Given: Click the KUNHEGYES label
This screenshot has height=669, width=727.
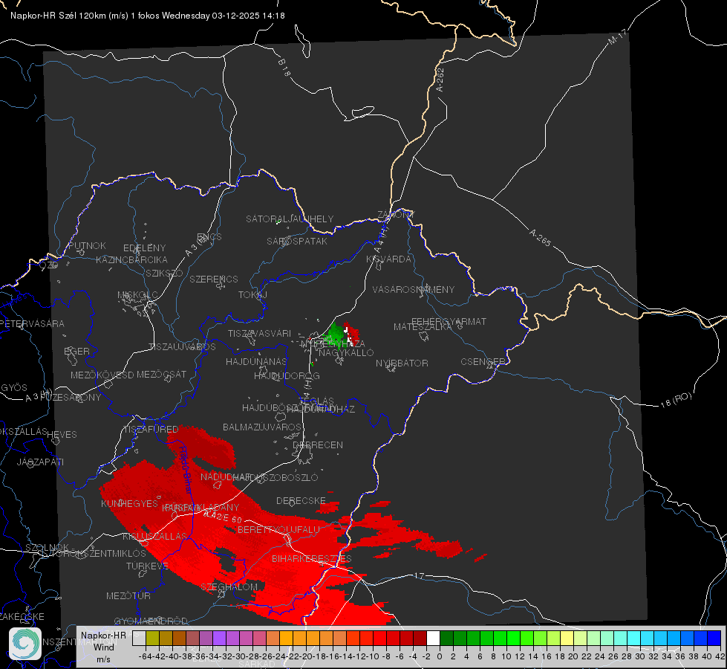Looking at the screenshot, I should [129, 503].
